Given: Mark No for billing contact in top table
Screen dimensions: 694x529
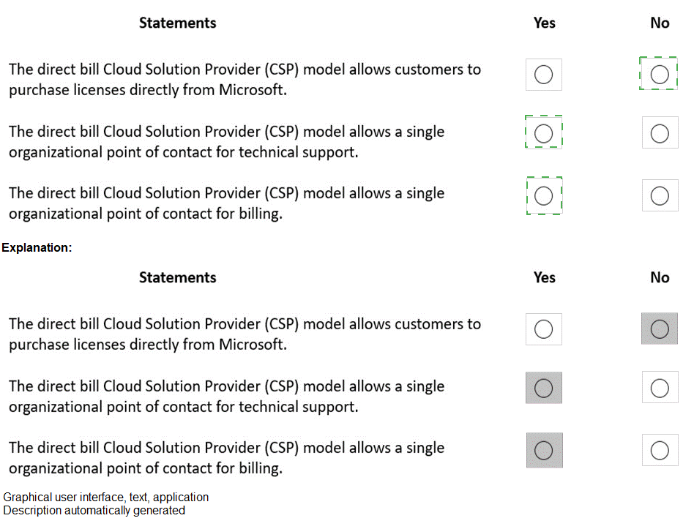Looking at the screenshot, I should (659, 195).
